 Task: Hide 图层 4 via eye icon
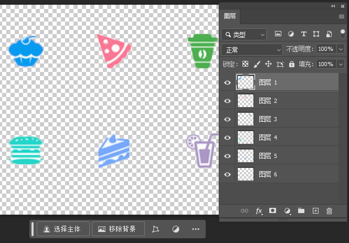(227, 138)
